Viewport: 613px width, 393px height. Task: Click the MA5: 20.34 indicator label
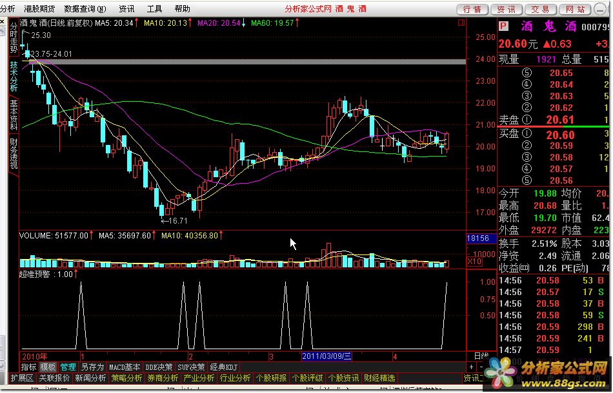pos(117,23)
